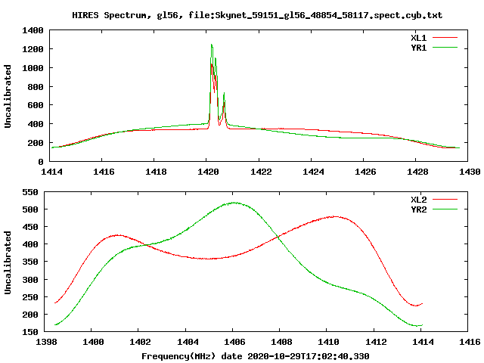Click the 500 y-axis tick label
This screenshot has height=363, width=484.
(x=30, y=209)
